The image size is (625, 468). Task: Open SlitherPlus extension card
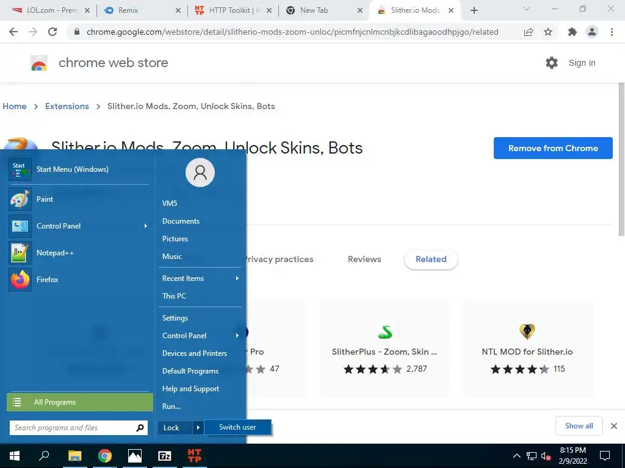point(385,349)
